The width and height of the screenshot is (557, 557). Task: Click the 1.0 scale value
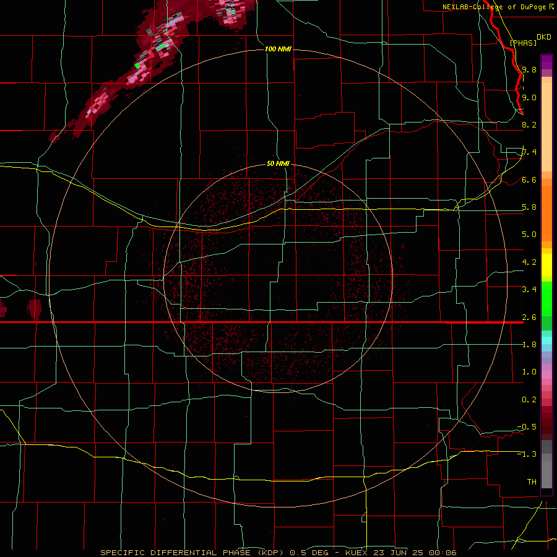coord(529,372)
